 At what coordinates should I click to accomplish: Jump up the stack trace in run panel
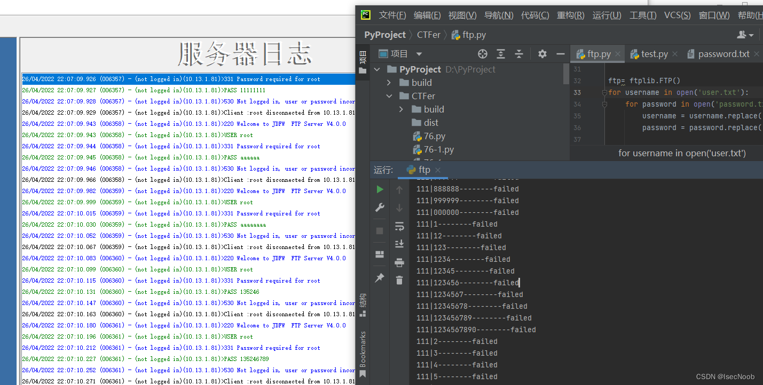[x=399, y=189]
